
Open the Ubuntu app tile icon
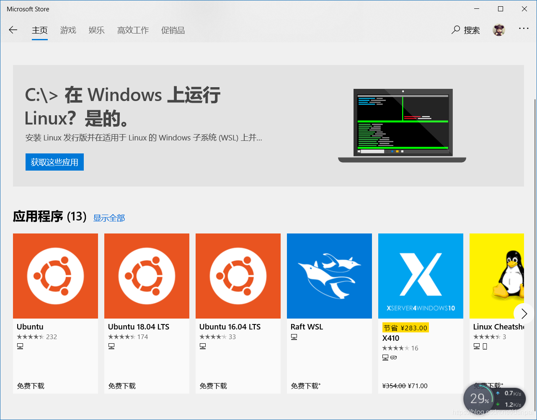55,276
